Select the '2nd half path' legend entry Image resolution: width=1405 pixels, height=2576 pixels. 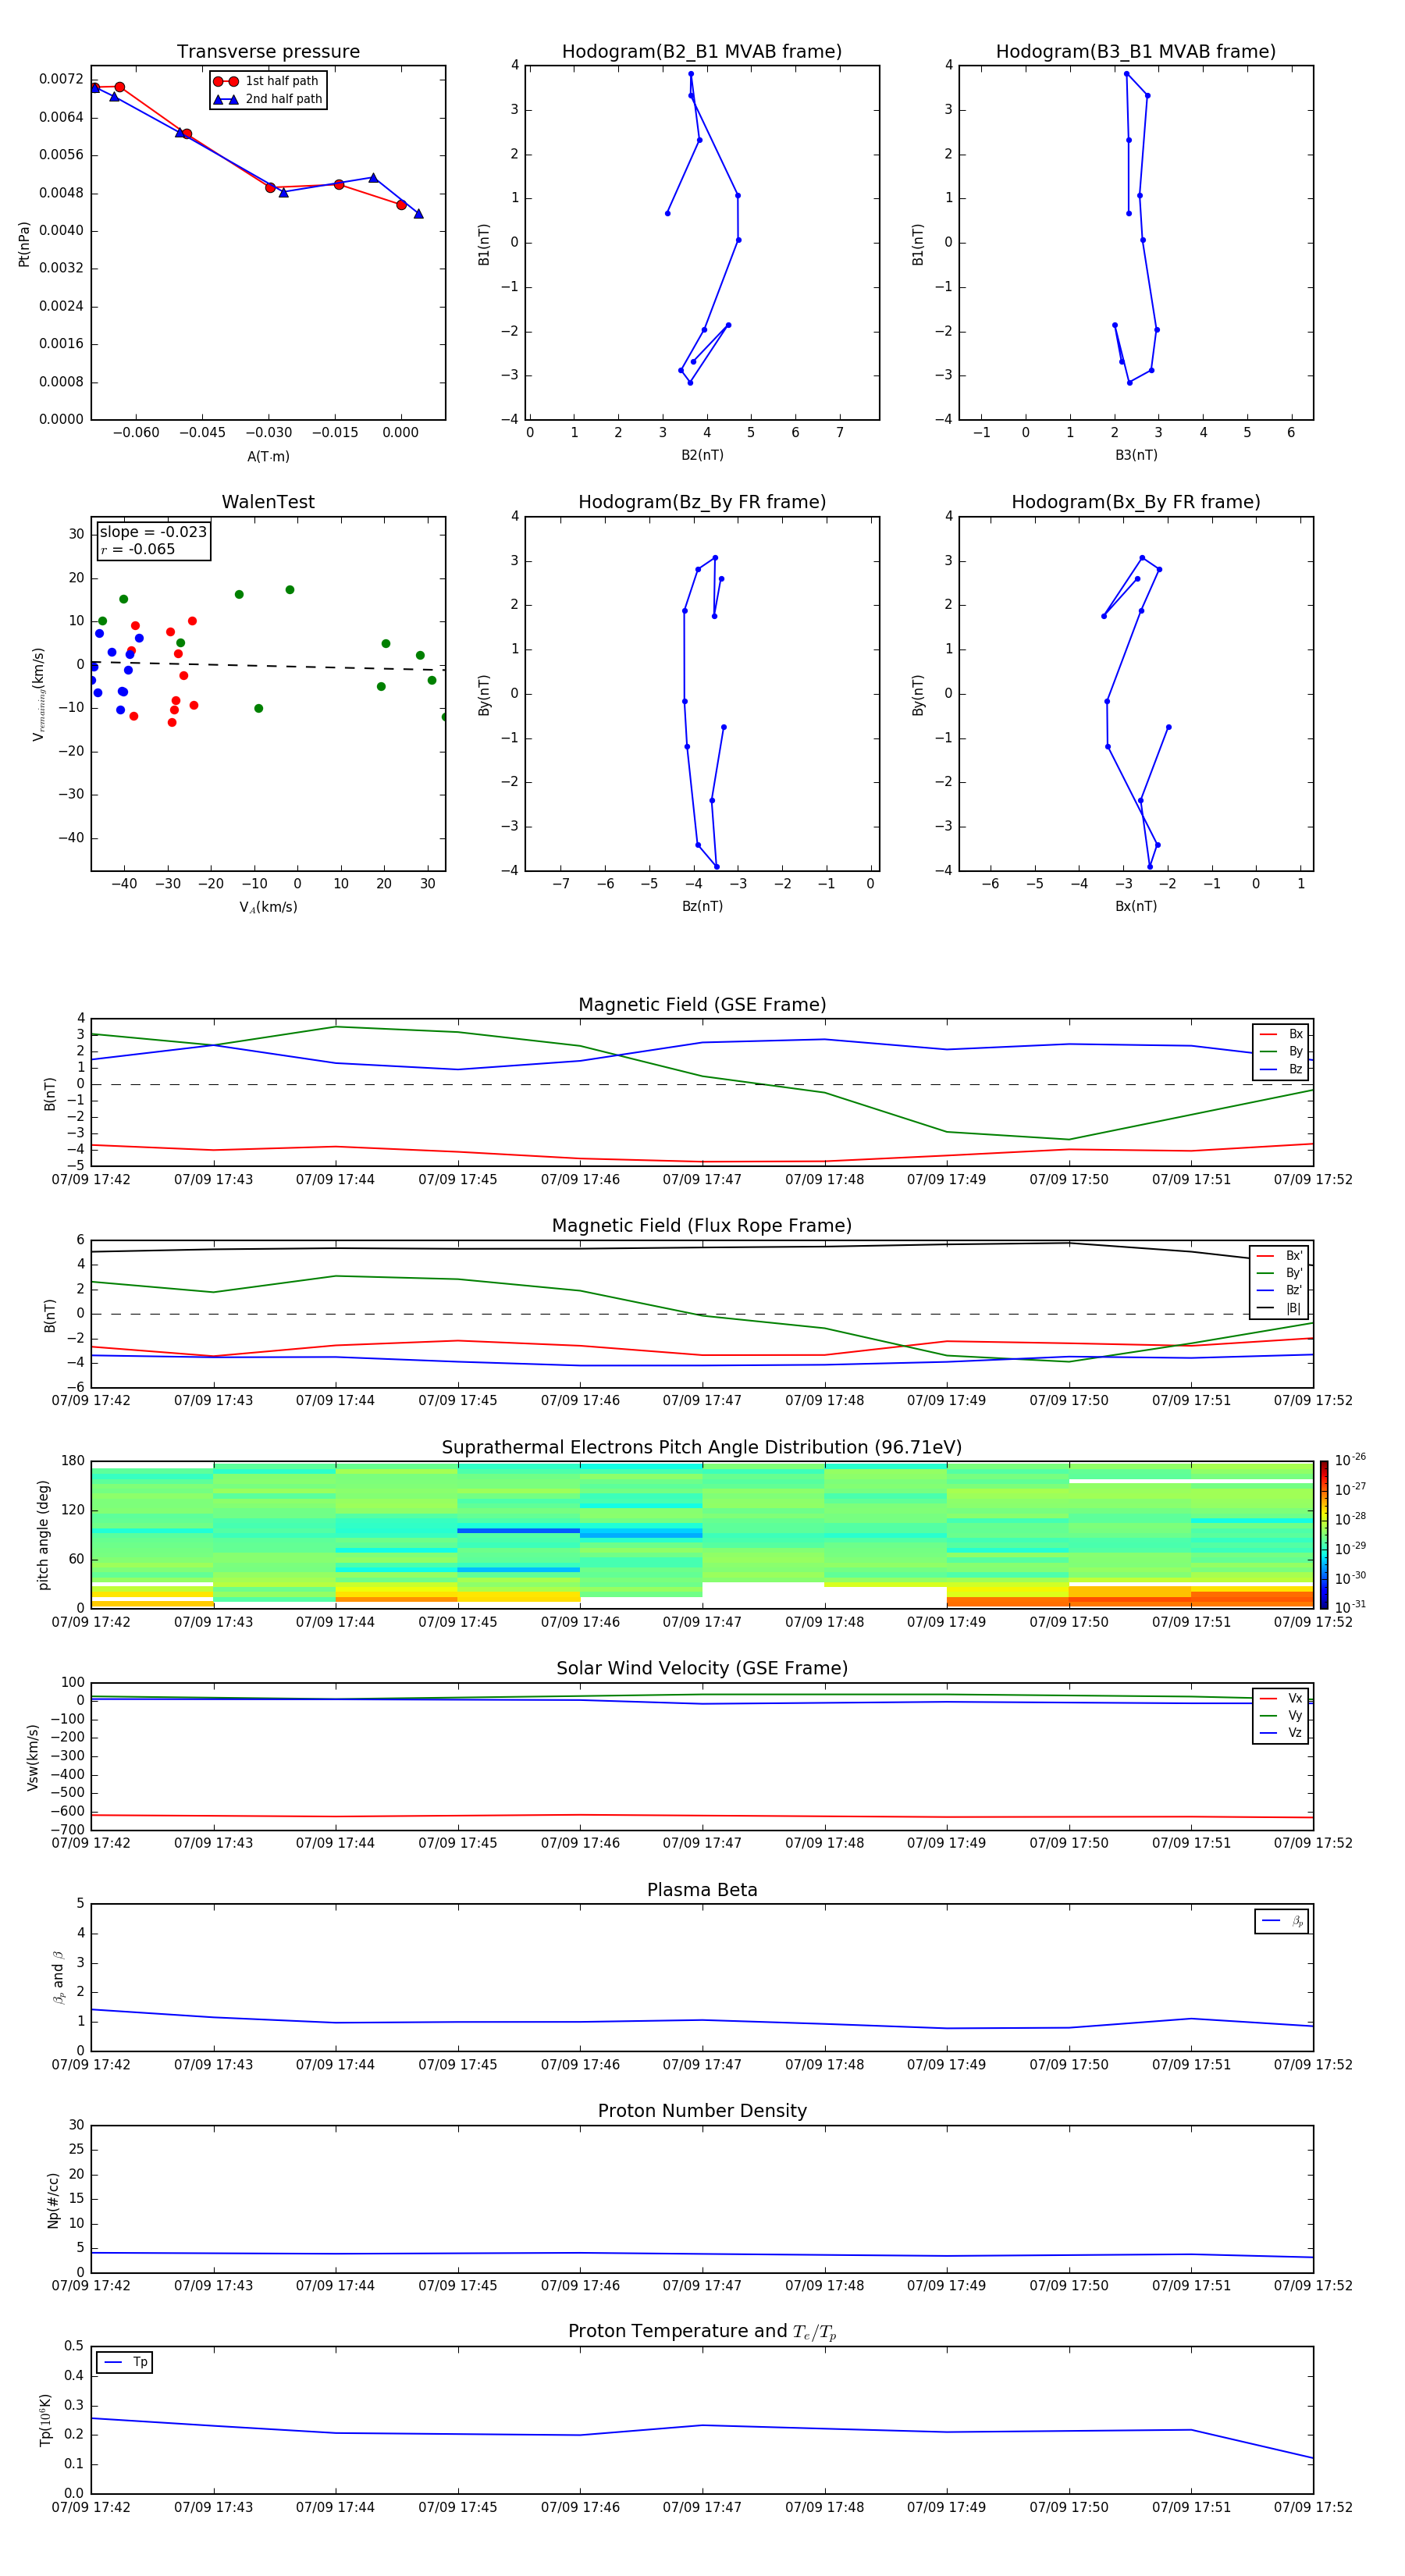coord(267,99)
